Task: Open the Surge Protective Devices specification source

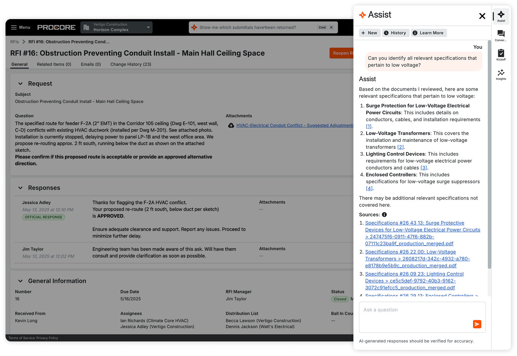Action: click(x=423, y=233)
